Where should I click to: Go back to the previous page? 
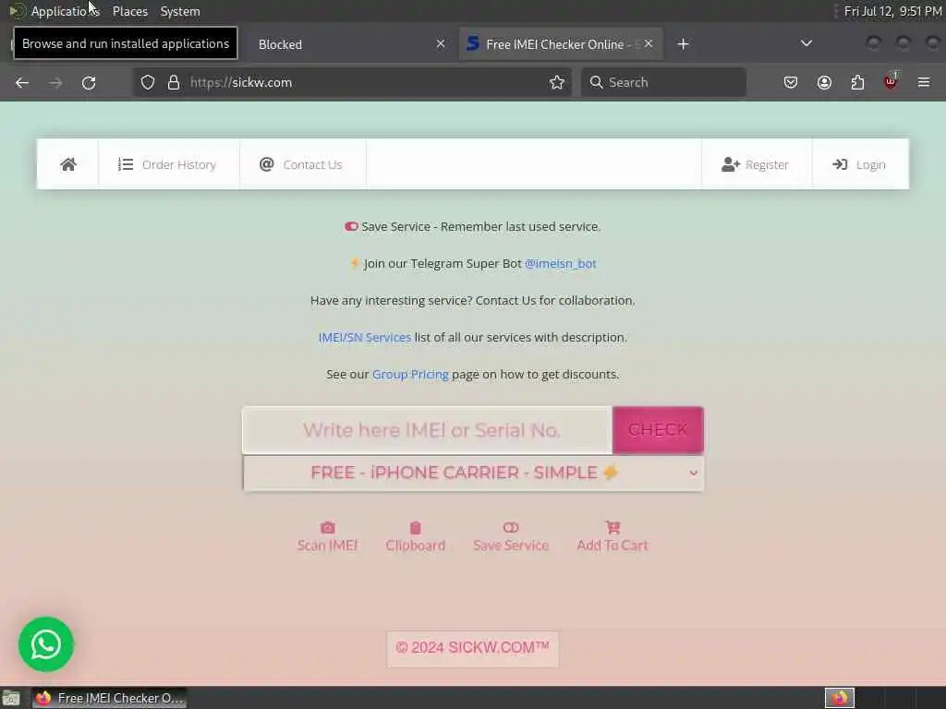pyautogui.click(x=22, y=82)
